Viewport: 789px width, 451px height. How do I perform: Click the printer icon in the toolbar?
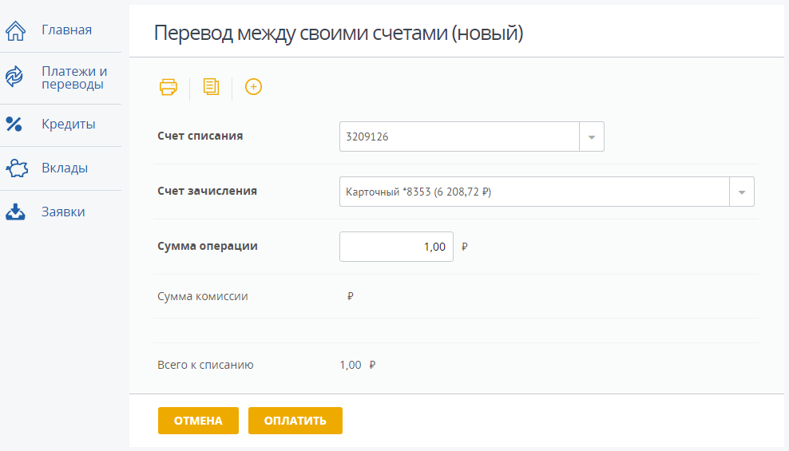(x=168, y=87)
